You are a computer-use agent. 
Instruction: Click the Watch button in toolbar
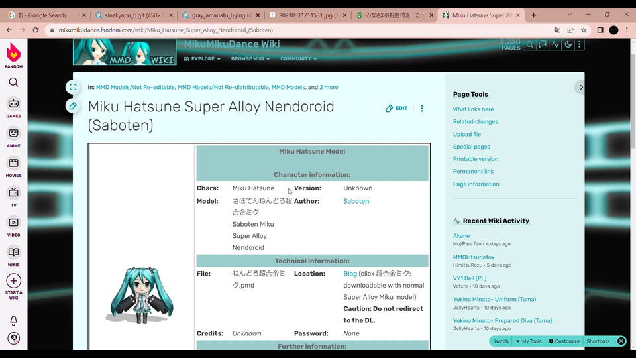pos(501,341)
